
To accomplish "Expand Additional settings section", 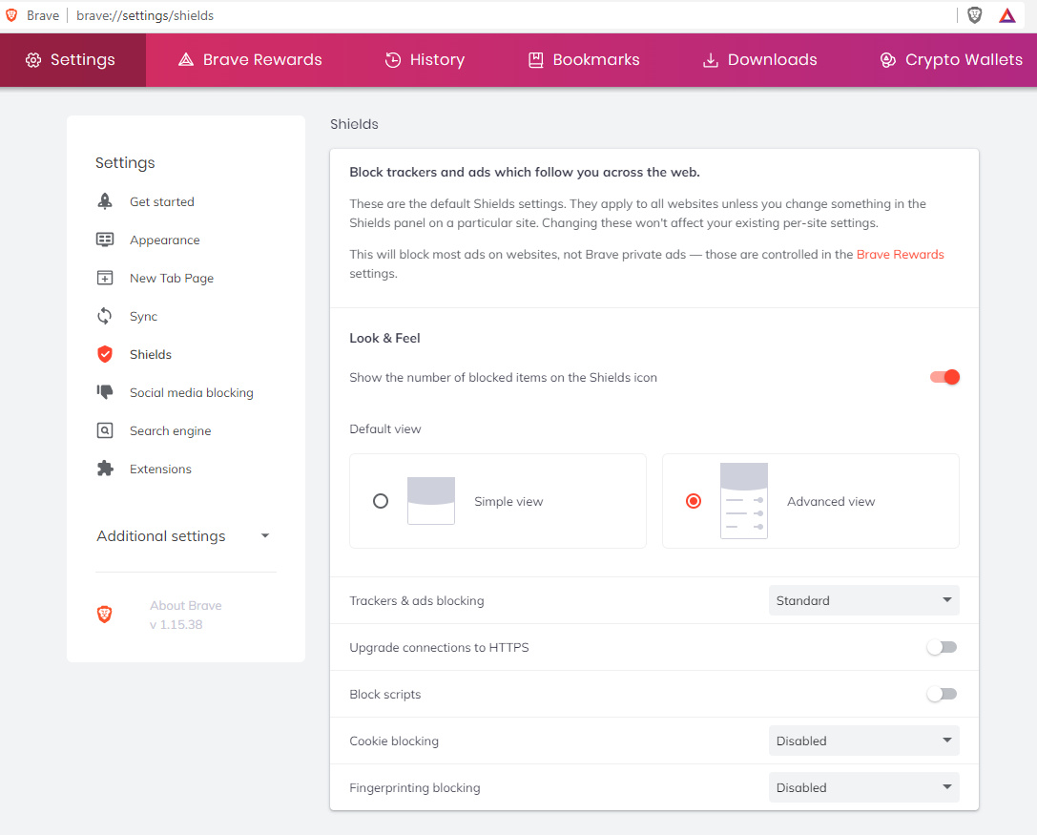I will coord(183,536).
